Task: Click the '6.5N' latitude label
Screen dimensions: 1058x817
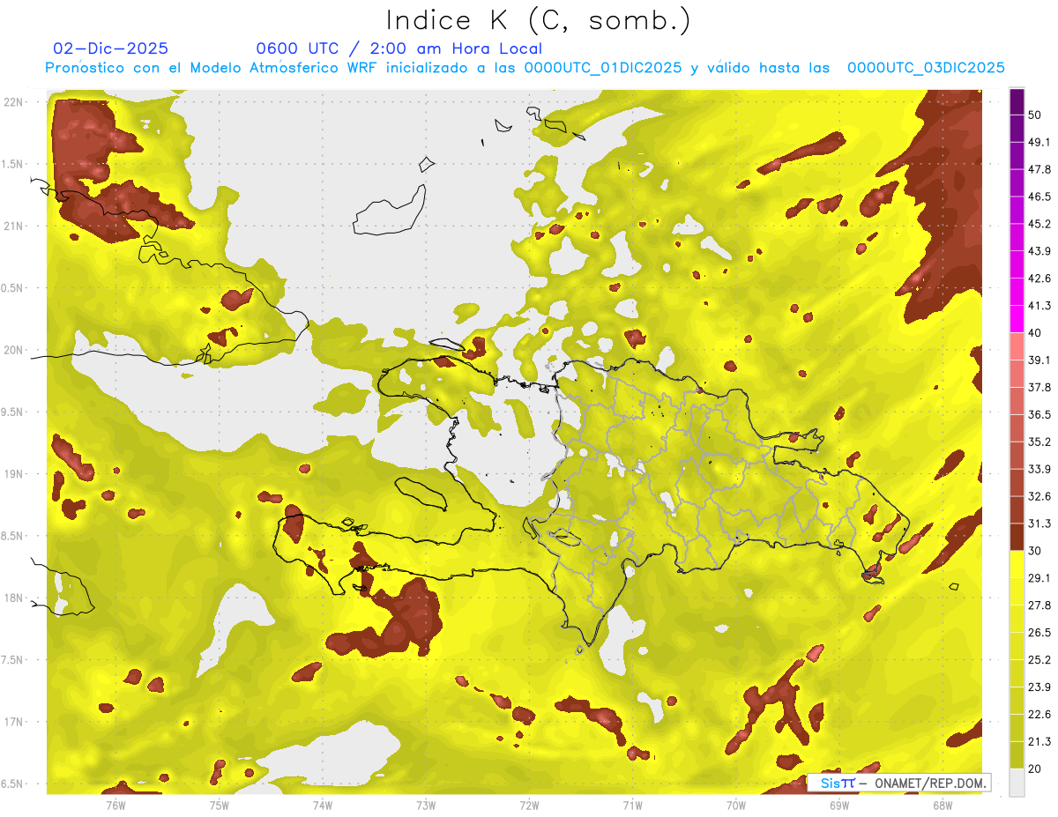Action: [12, 784]
